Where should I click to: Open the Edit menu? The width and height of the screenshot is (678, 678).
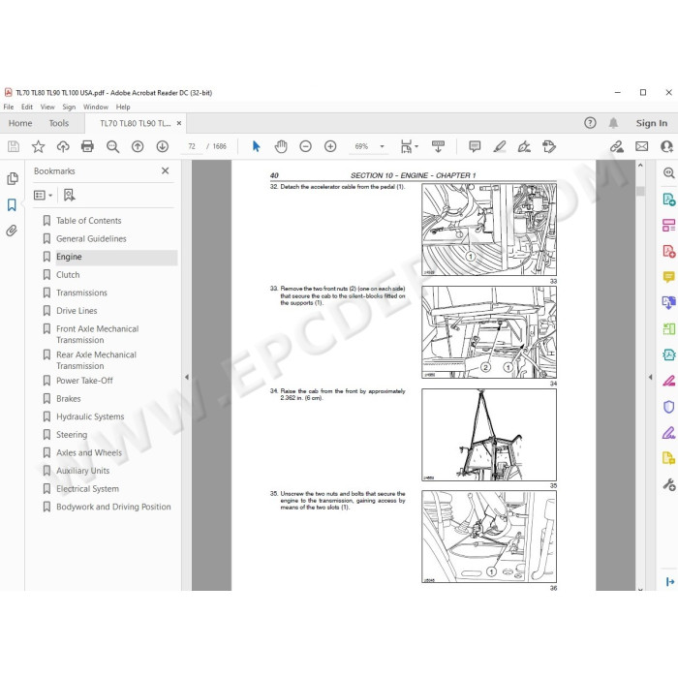pos(27,107)
